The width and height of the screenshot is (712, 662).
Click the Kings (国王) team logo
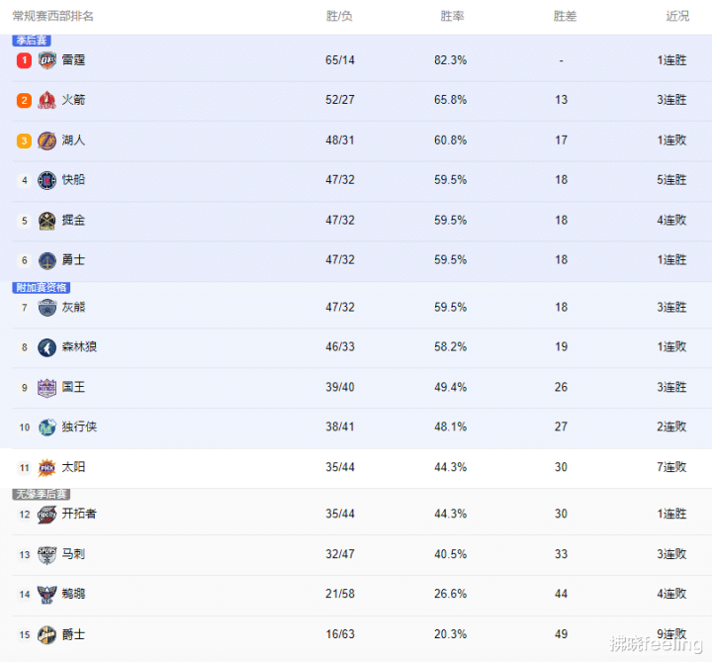[47, 387]
